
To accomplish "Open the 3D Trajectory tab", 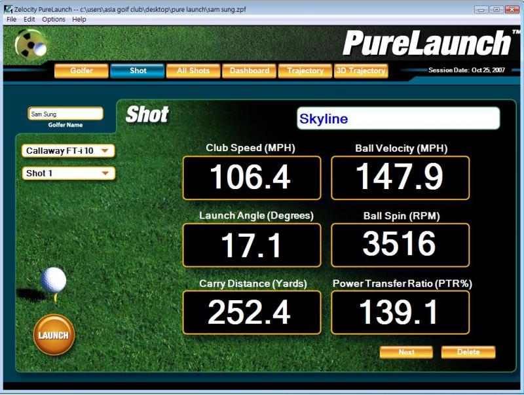I will [361, 71].
